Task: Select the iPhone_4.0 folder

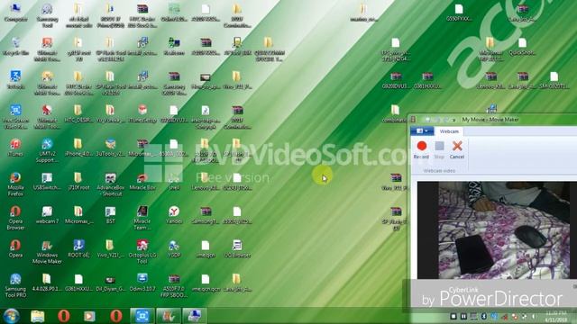Action: click(78, 148)
